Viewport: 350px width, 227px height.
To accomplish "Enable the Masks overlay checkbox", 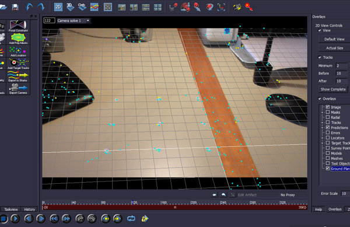I will coord(328,112).
